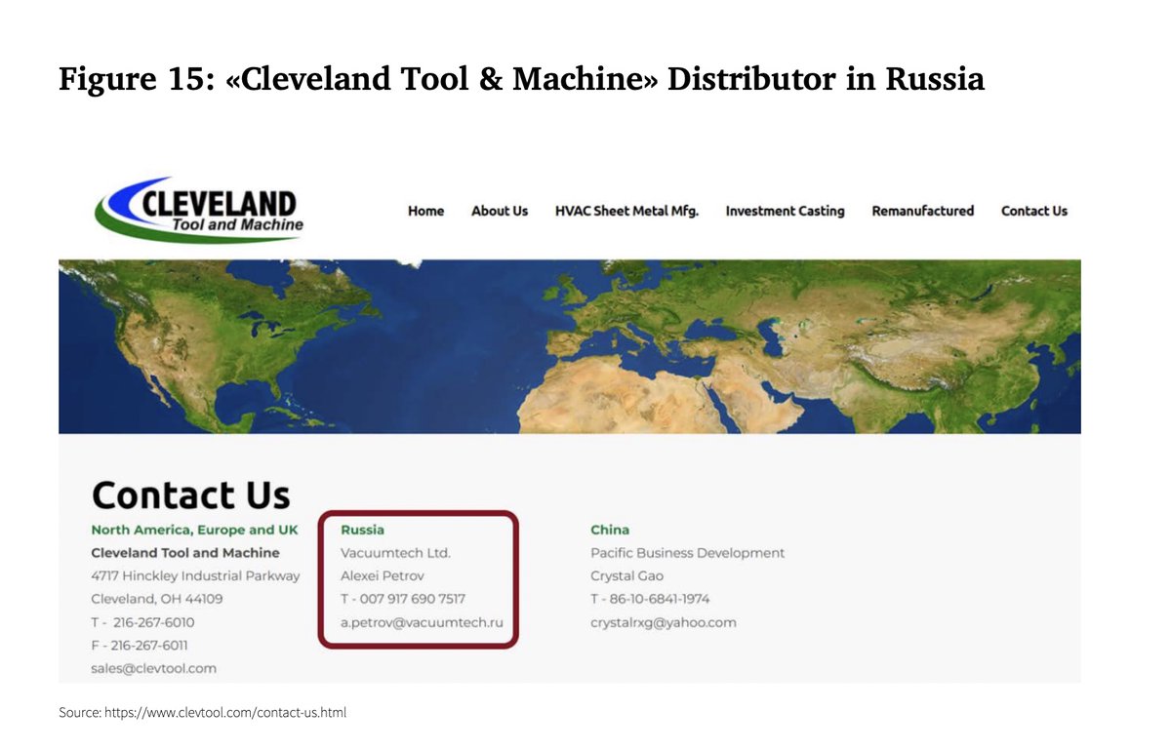Open the crystalrxg@yahoo.com email link
Image resolution: width=1171 pixels, height=751 pixels.
[664, 622]
